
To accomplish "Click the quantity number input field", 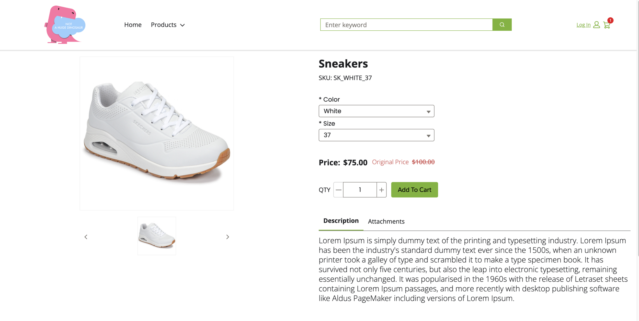I will point(359,190).
